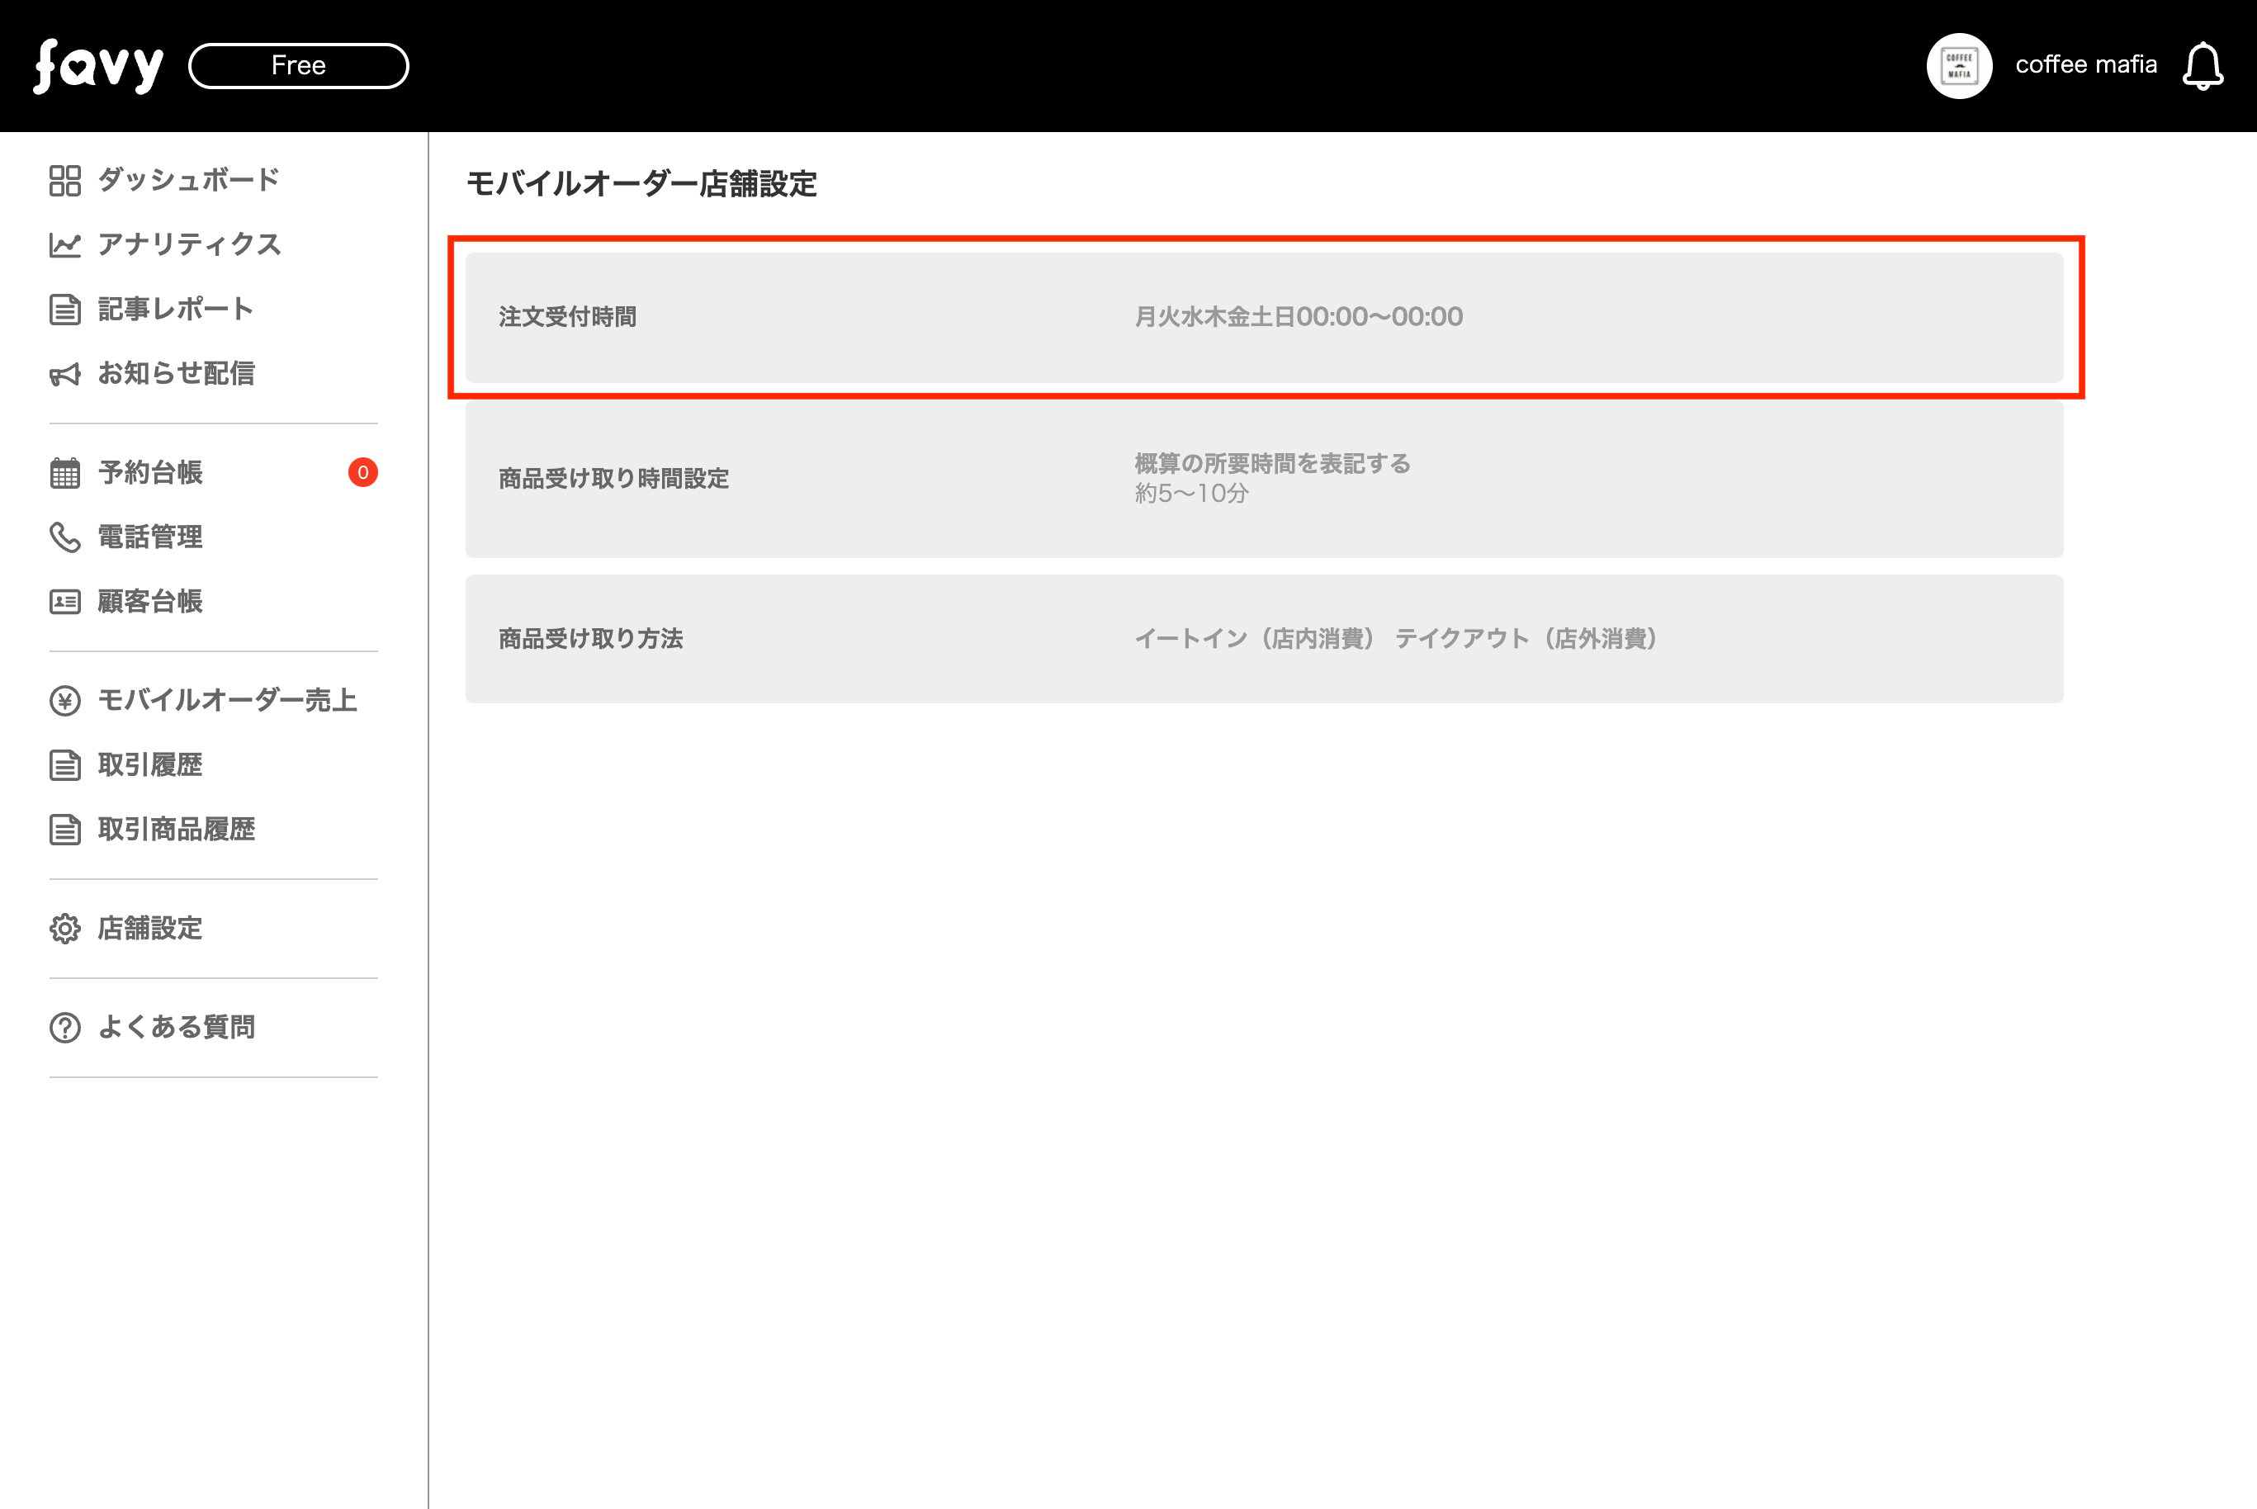Click the 取引履歴 document icon
This screenshot has width=2257, height=1509.
click(x=64, y=765)
